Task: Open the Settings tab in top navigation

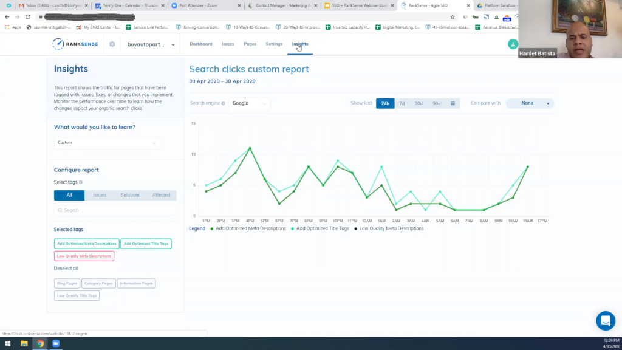Action: coord(274,44)
